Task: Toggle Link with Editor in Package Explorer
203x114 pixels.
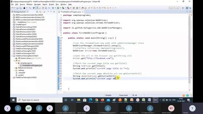Action: (40, 12)
